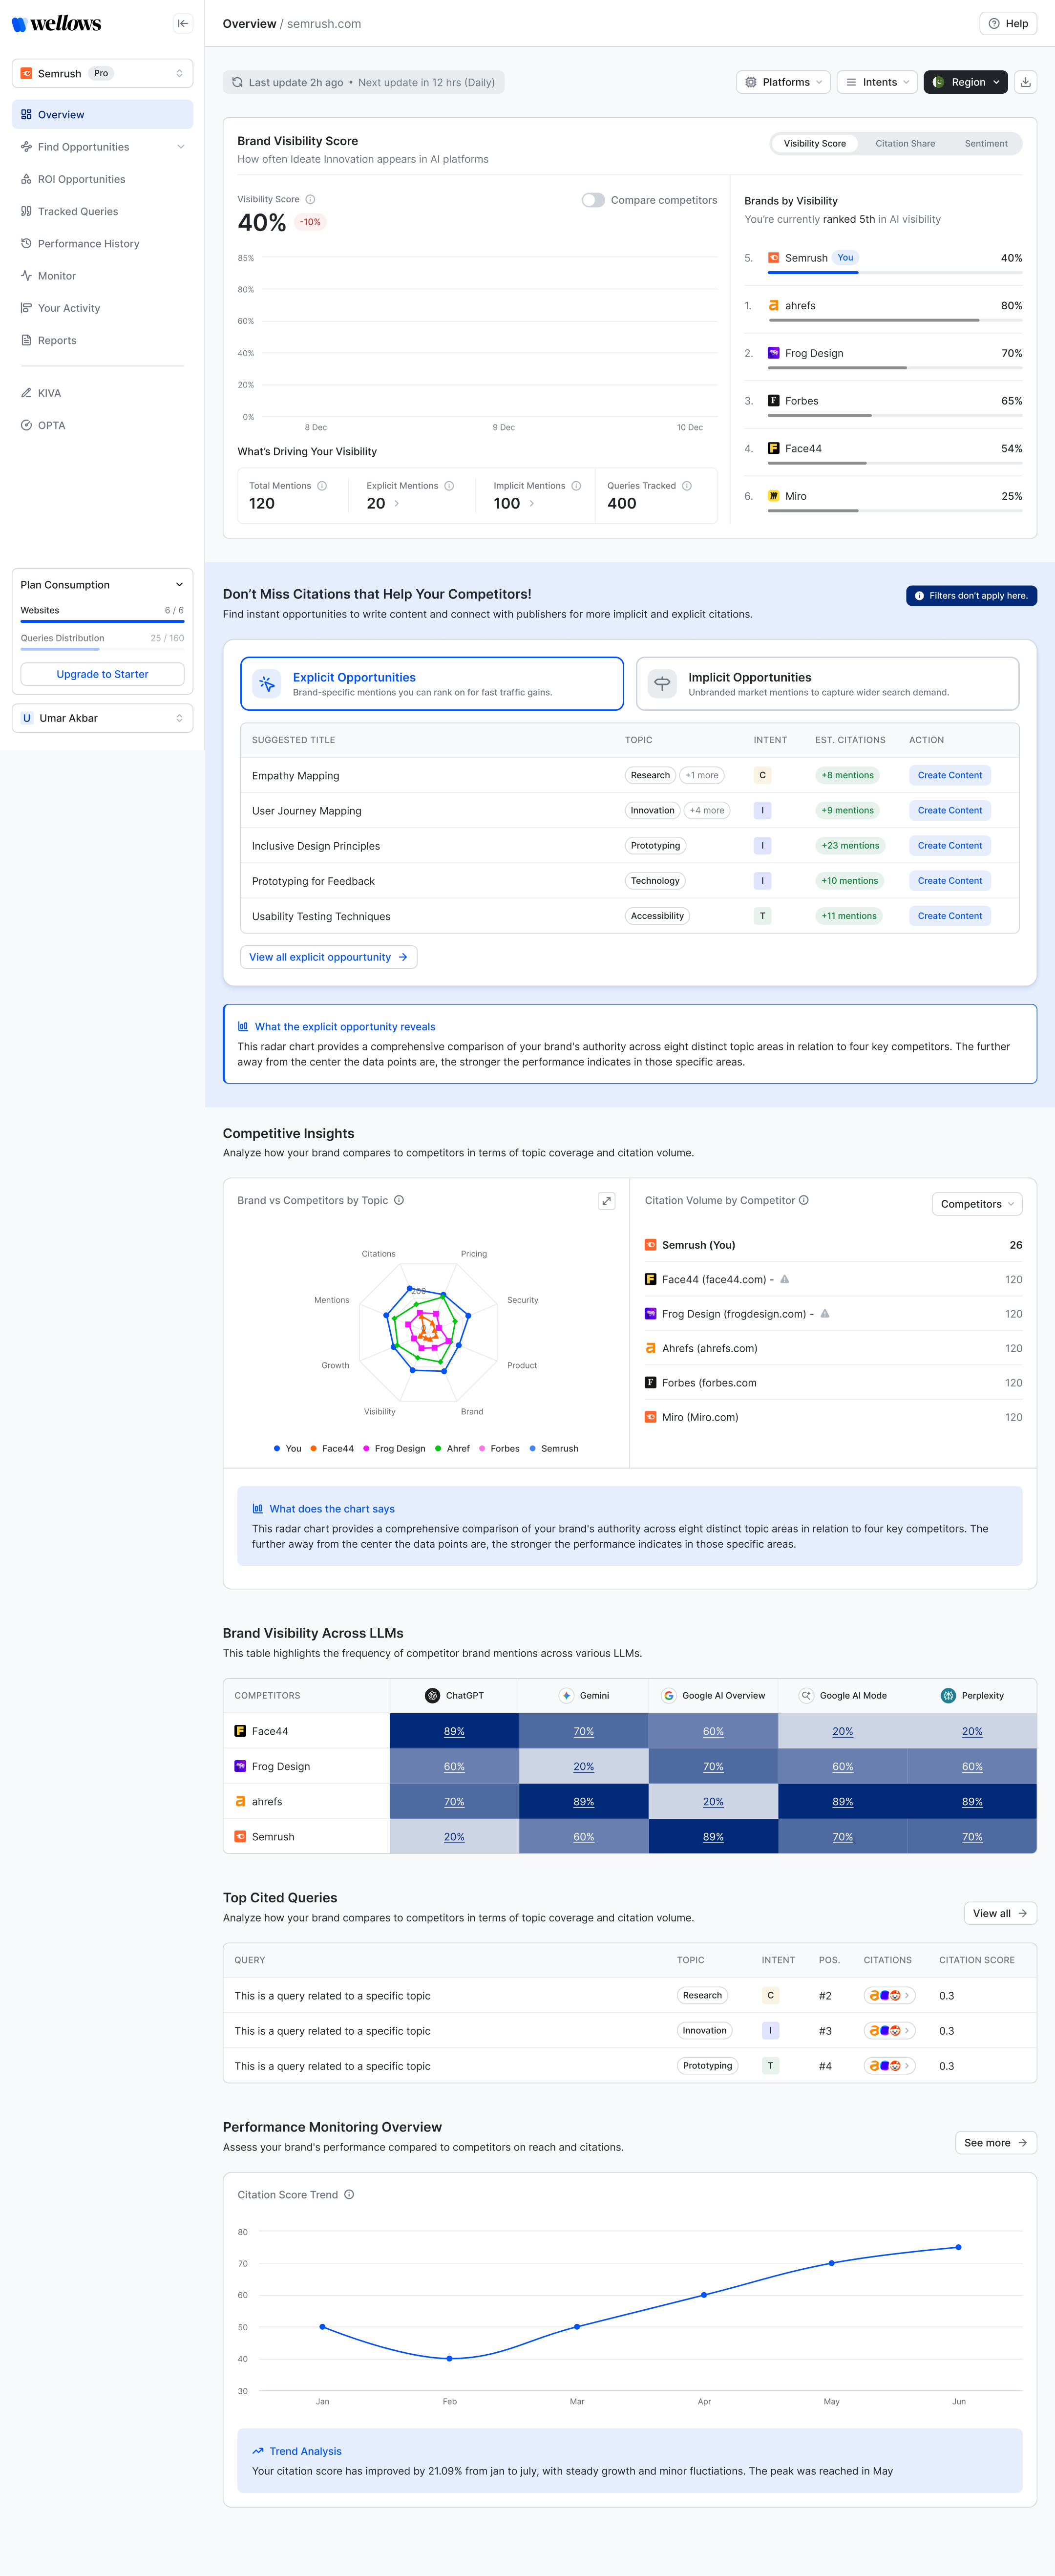The height and width of the screenshot is (2576, 1055).
Task: Click the Explicit Opportunities cursor icon
Action: click(x=267, y=684)
